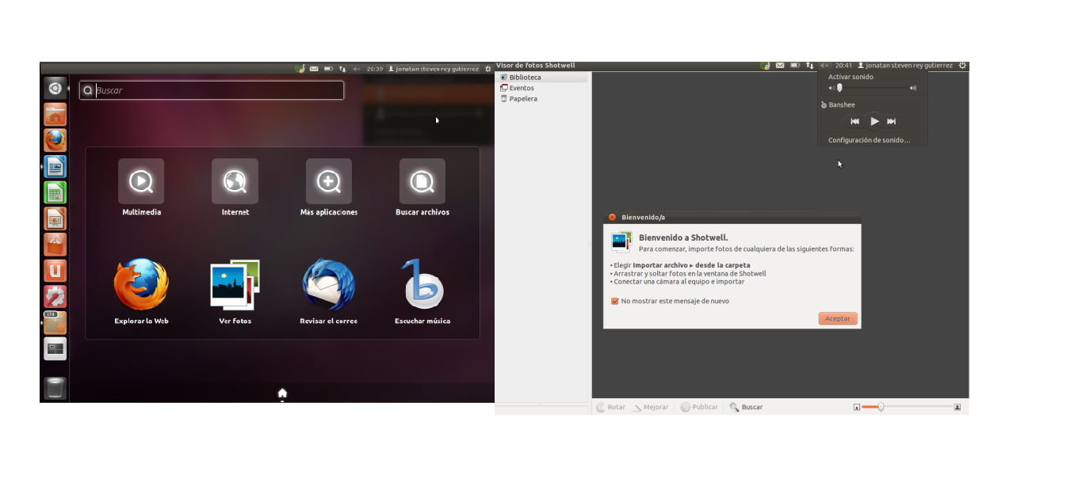Toggle 'No mostrar este mensaje de nuevo' checkbox
The width and height of the screenshot is (1078, 494).
614,301
